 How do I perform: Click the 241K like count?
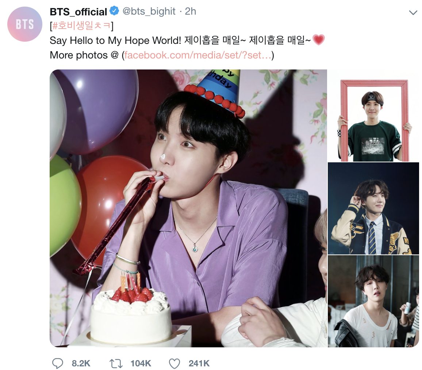[199, 363]
